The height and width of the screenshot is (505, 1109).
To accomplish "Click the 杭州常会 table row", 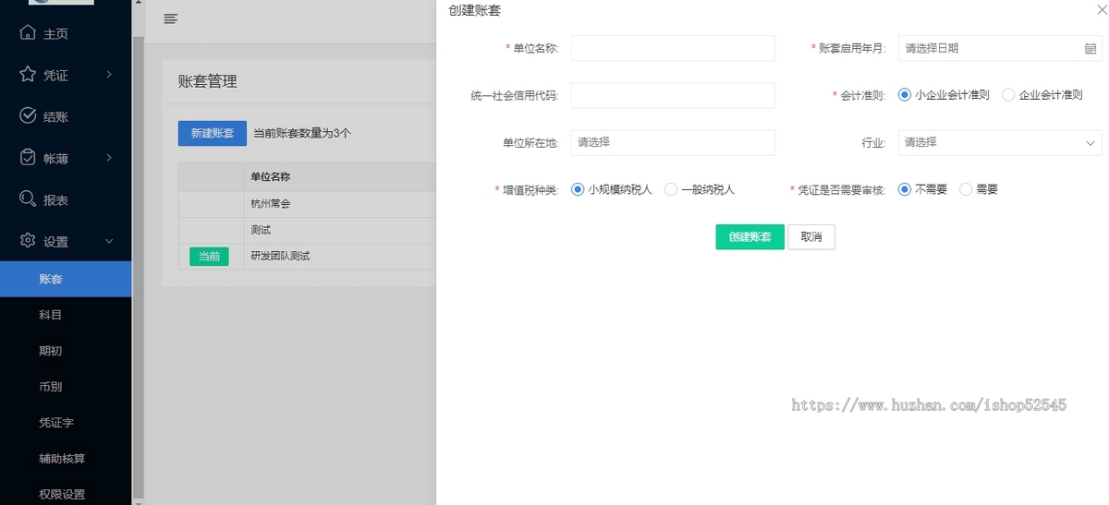I will pos(307,204).
